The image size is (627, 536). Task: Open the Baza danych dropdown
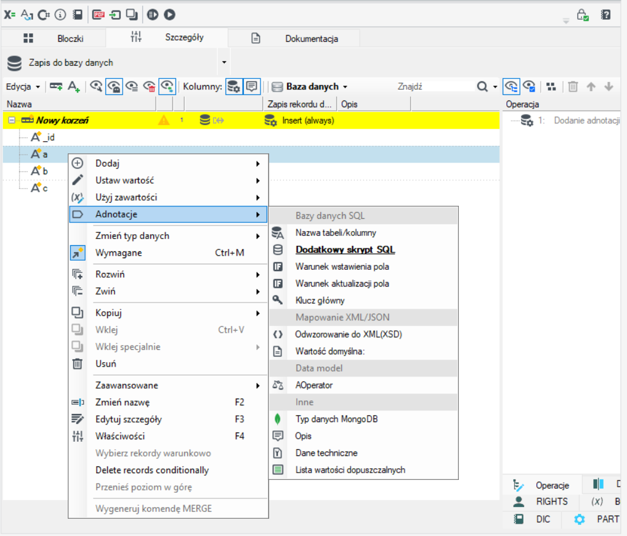[x=310, y=87]
